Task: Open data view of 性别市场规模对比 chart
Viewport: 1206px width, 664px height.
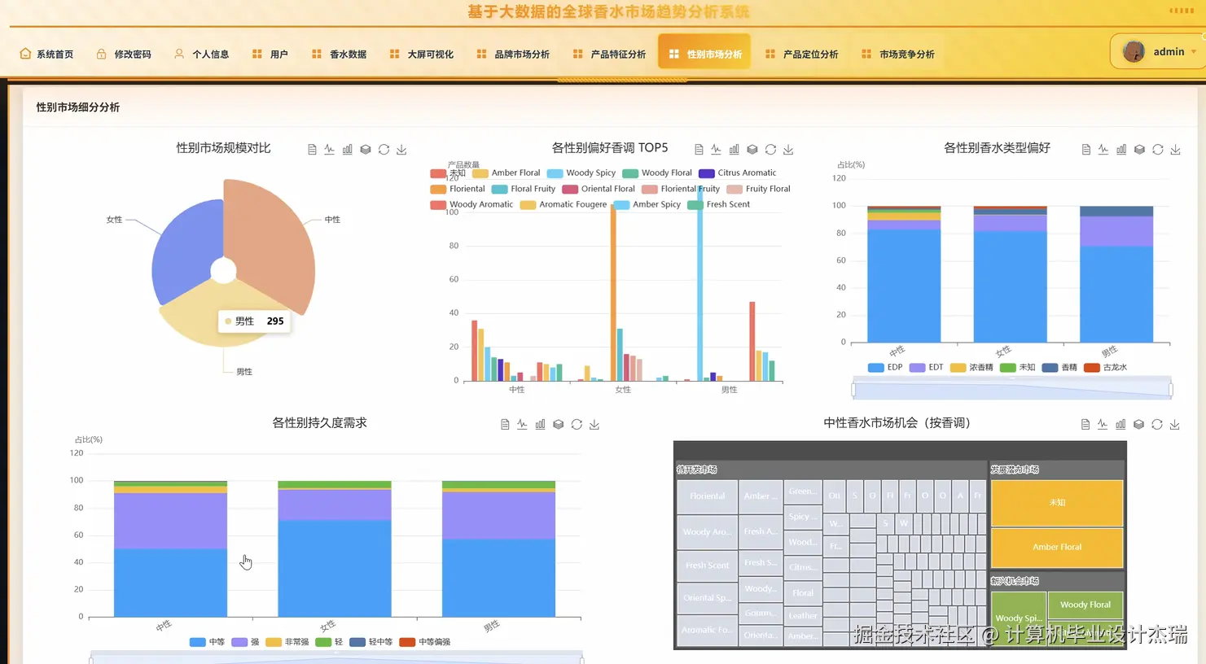Action: 312,149
